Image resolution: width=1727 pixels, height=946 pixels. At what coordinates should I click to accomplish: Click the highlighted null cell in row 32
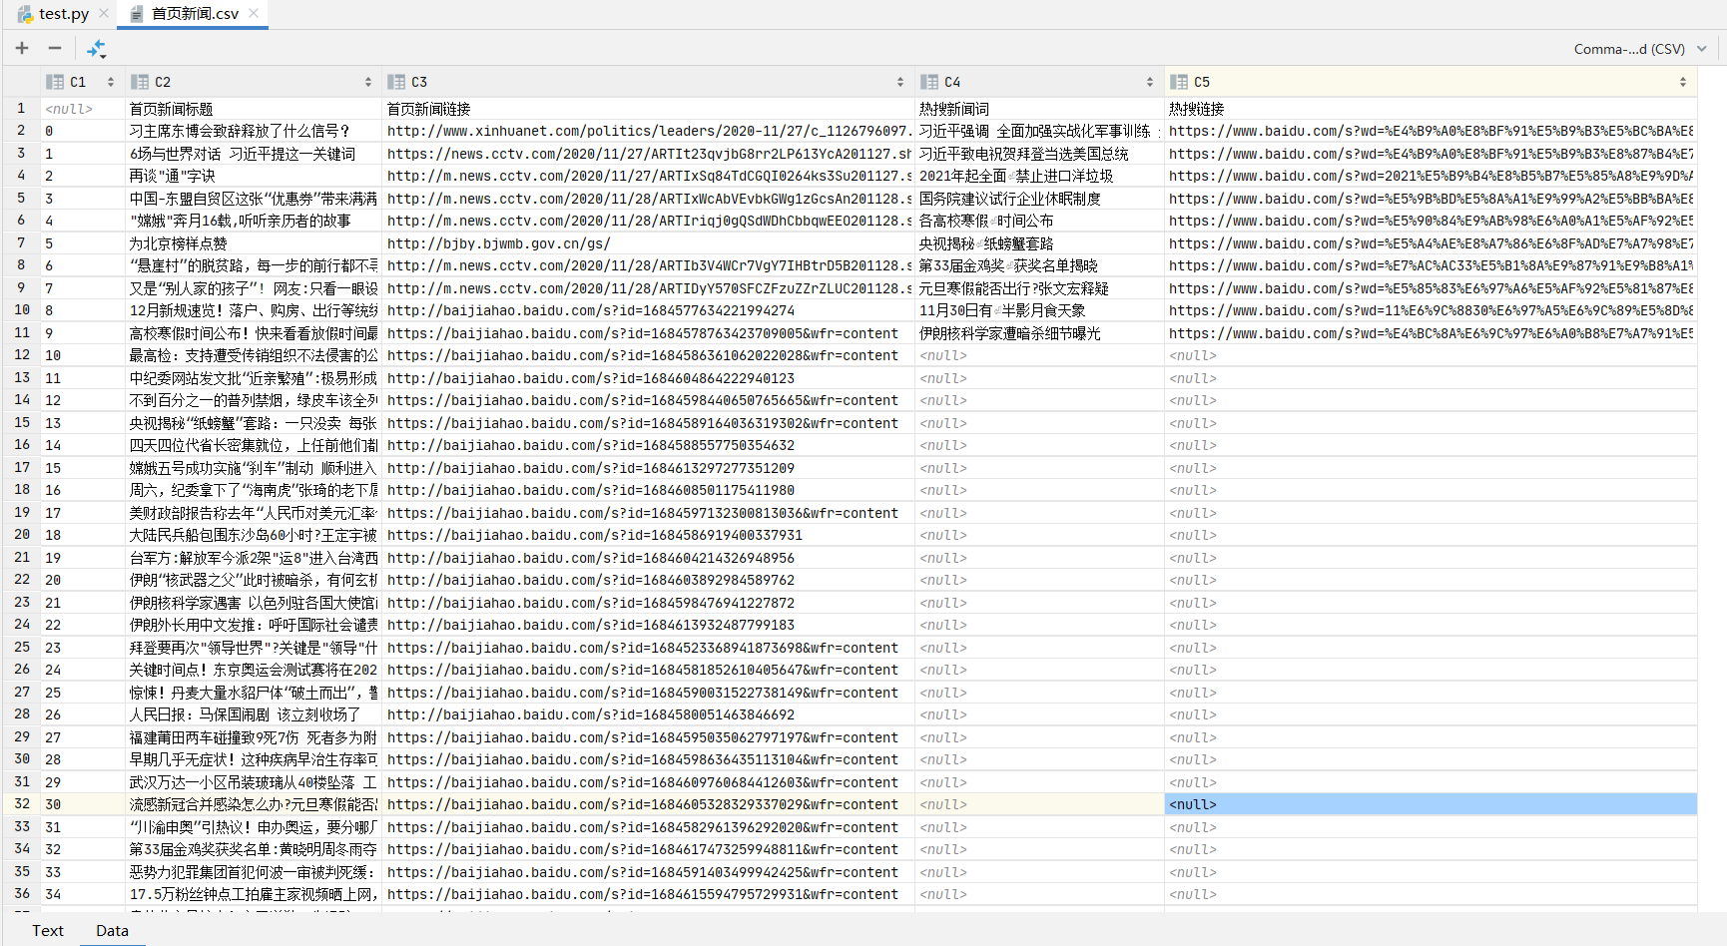[1430, 804]
